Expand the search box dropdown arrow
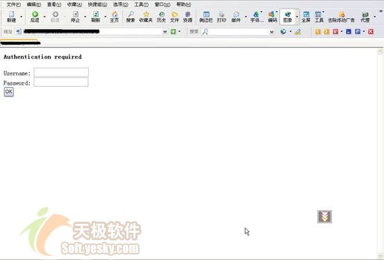The height and width of the screenshot is (260, 384). click(x=272, y=31)
